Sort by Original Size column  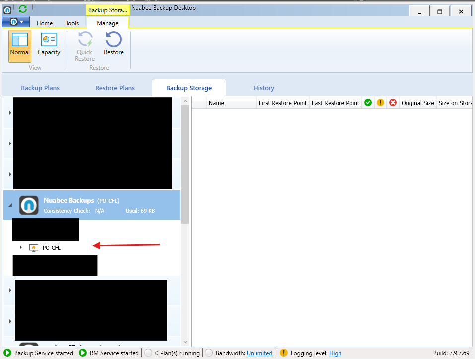point(418,103)
